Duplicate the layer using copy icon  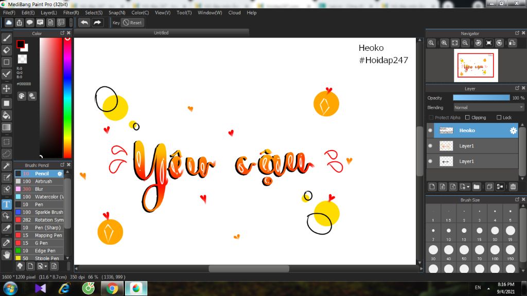pyautogui.click(x=489, y=187)
